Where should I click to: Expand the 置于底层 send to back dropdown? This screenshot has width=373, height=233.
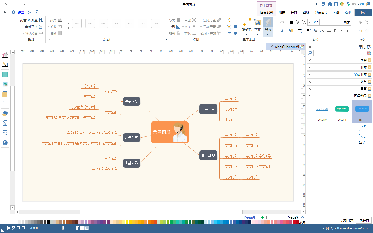pyautogui.click(x=201, y=27)
